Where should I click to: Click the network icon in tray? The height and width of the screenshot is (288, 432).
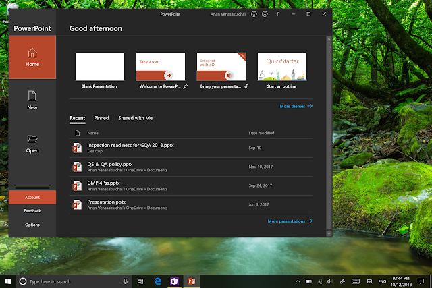click(x=320, y=281)
